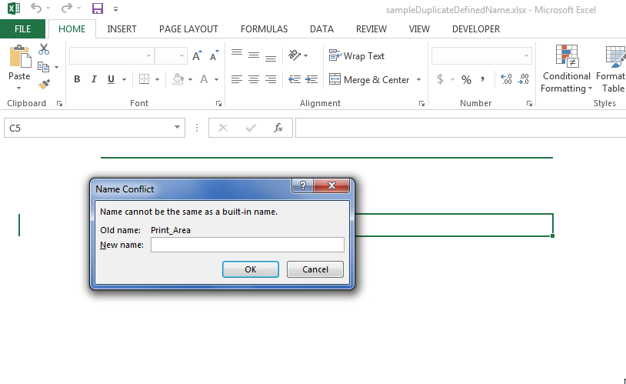Open the File tab

[22, 29]
